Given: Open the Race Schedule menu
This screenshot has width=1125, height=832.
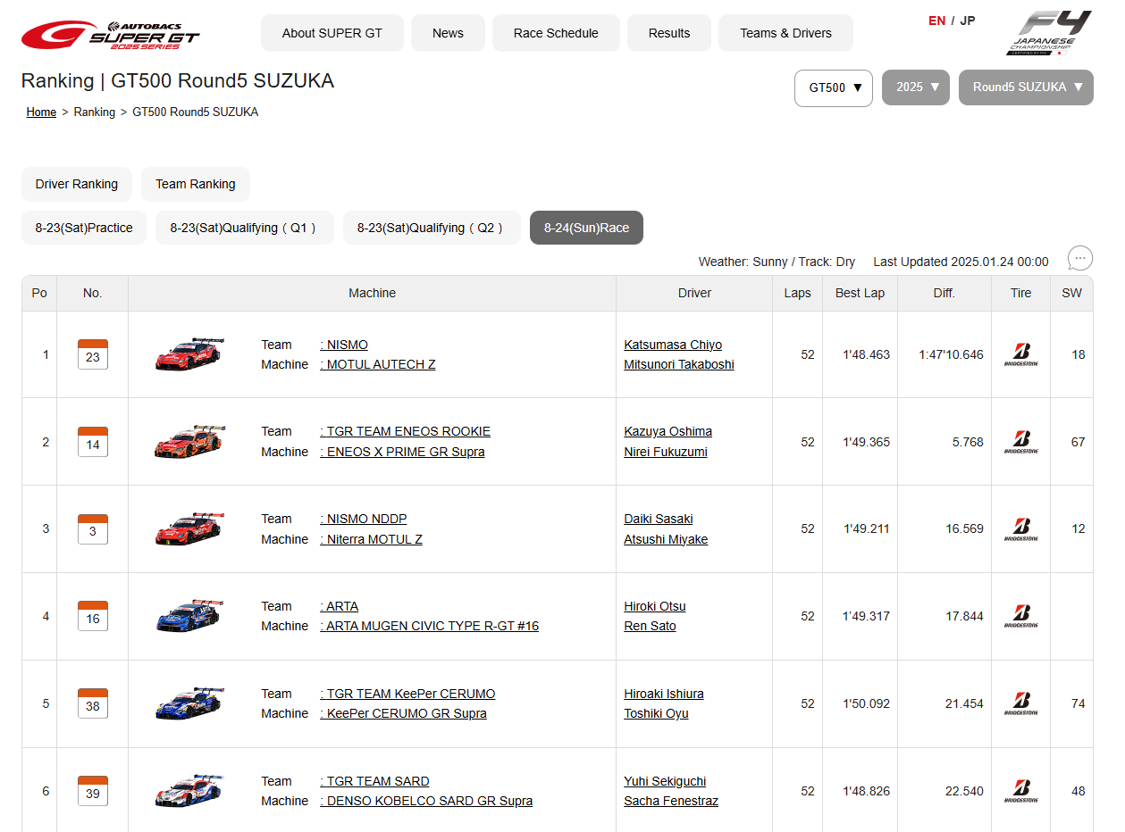Looking at the screenshot, I should pos(556,33).
